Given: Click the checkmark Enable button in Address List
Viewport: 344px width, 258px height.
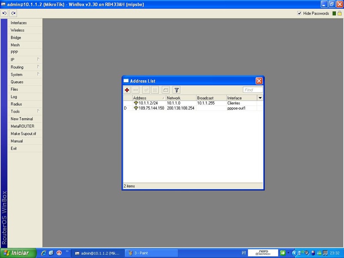Looking at the screenshot, I should 146,90.
